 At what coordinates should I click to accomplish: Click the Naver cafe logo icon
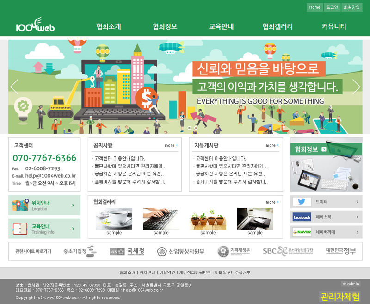click(302, 232)
